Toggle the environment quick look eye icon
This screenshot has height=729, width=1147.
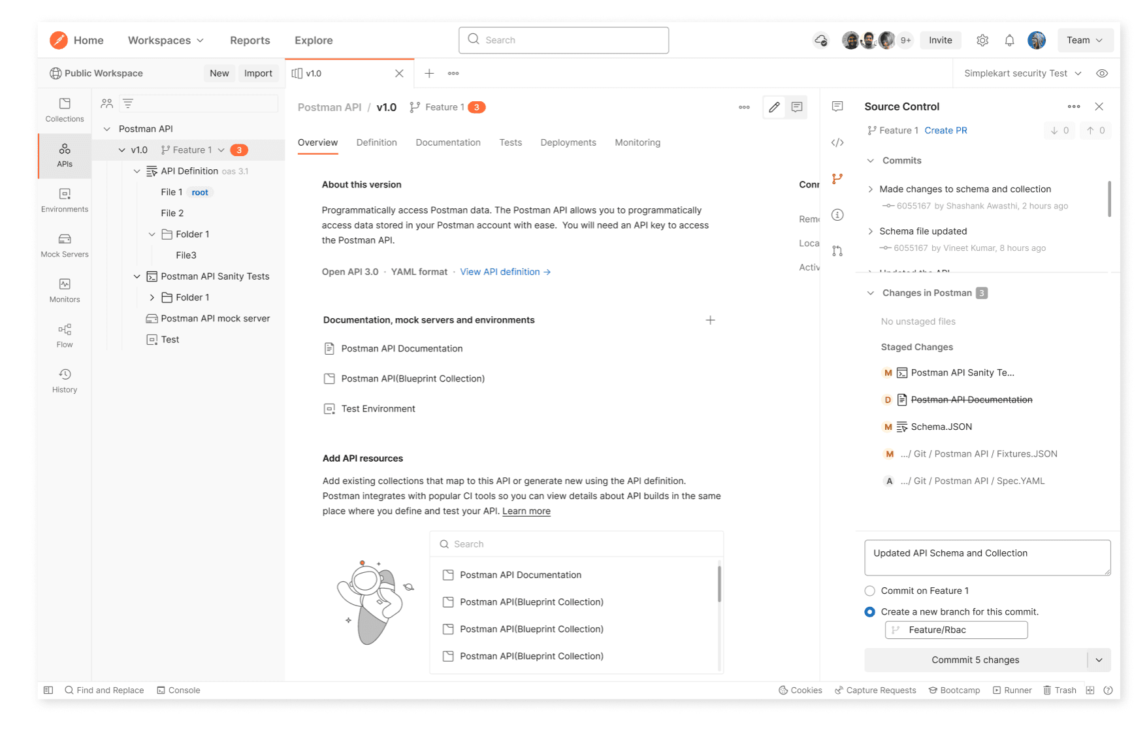[x=1102, y=73]
